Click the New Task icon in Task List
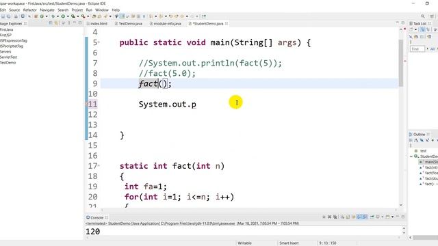The width and height of the screenshot is (438, 246). pyautogui.click(x=411, y=29)
